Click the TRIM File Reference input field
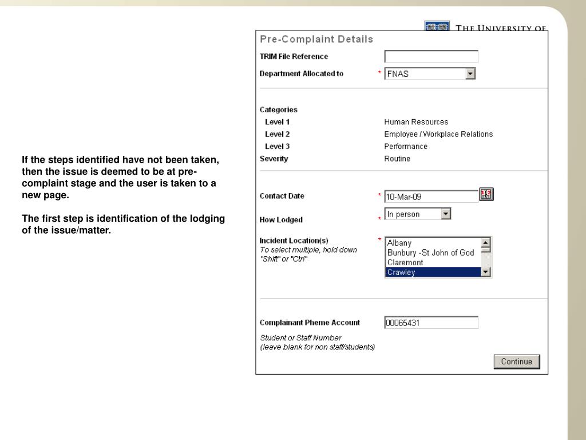The width and height of the screenshot is (586, 440). tap(431, 57)
